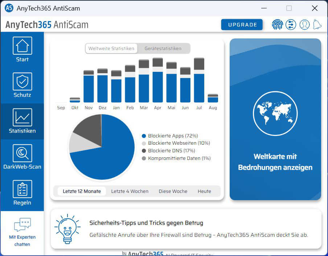328x256 pixels.
Task: Click the Blockierte Apps (72%) legend entry
Action: [x=170, y=136]
